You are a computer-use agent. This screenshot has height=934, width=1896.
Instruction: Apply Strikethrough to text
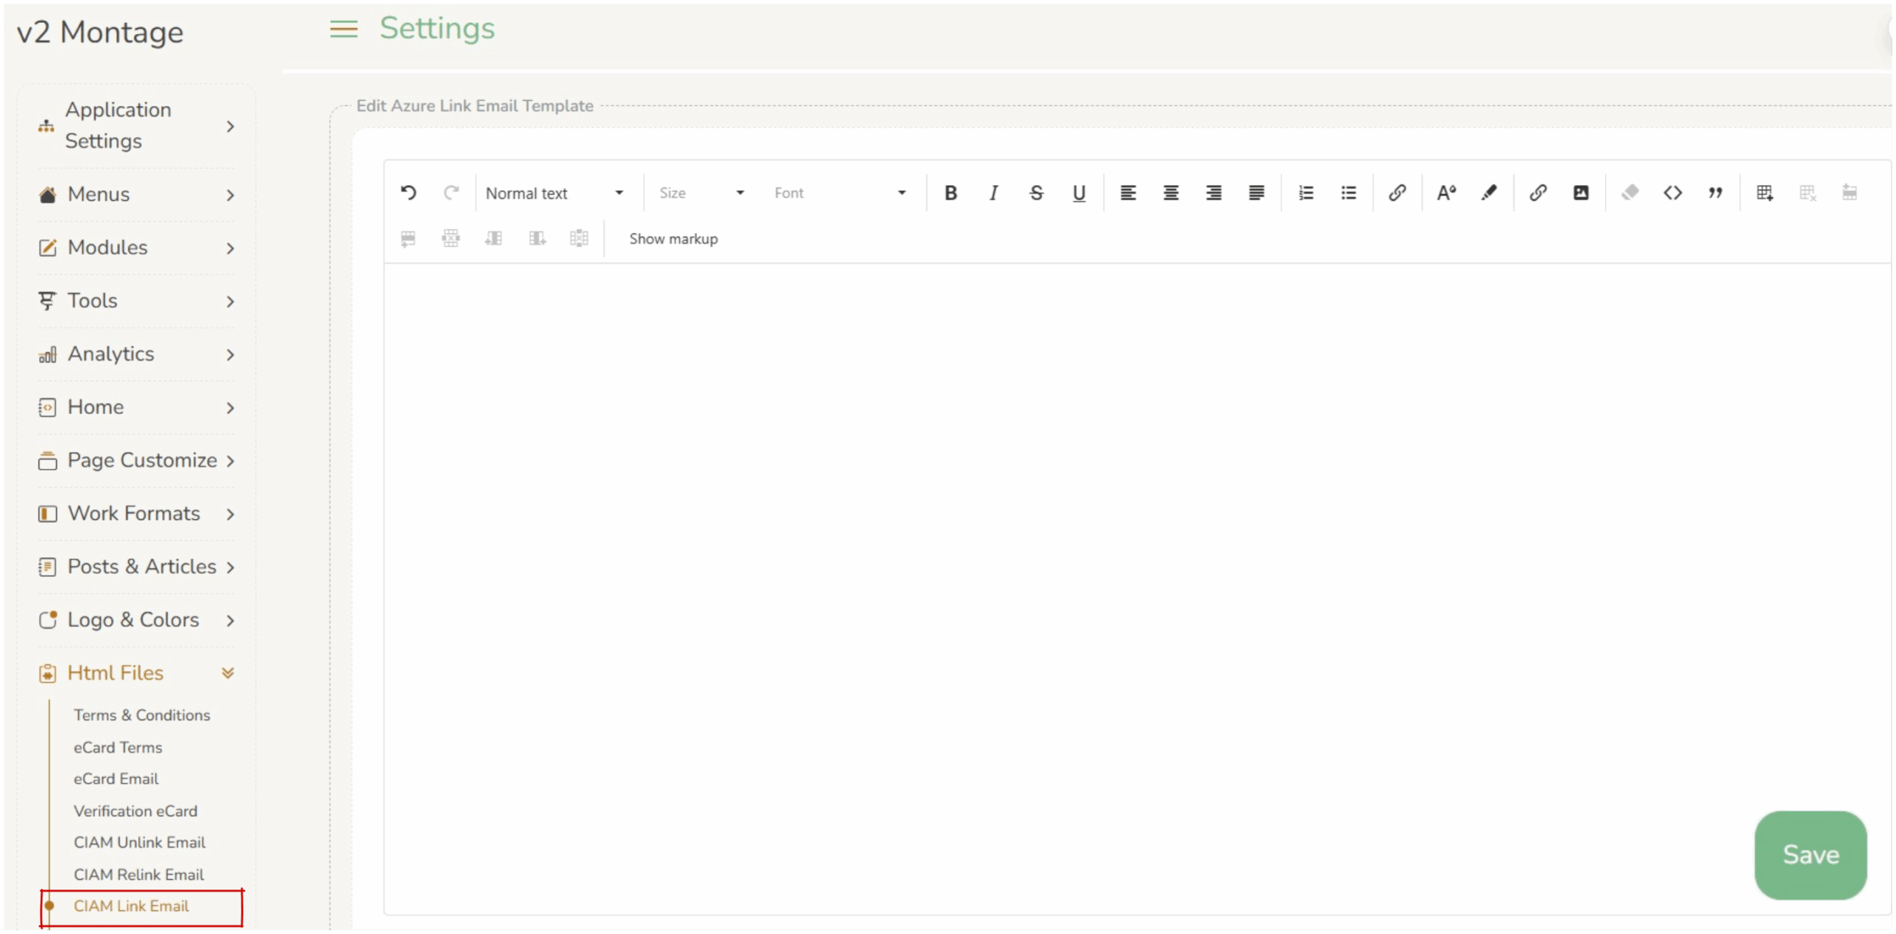click(x=1036, y=193)
